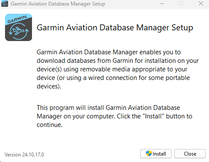Click the word 'continue.' ending the instructions

[49, 125]
